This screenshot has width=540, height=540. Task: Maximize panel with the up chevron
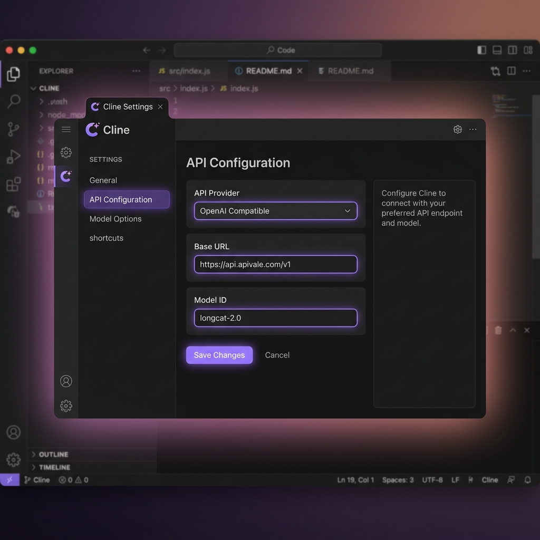[513, 330]
